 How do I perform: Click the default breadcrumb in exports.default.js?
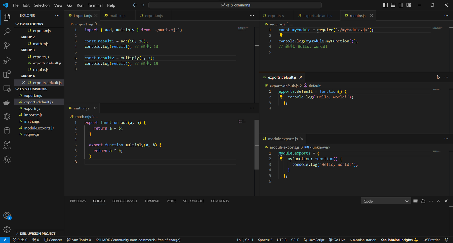(x=312, y=86)
